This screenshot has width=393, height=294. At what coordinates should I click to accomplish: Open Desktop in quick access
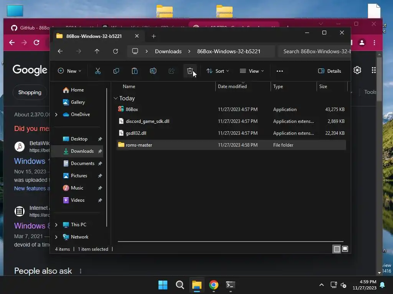79,139
